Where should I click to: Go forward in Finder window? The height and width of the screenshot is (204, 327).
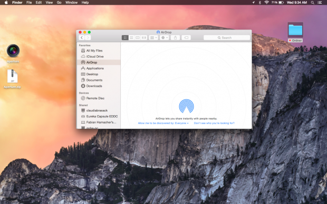tap(88, 38)
